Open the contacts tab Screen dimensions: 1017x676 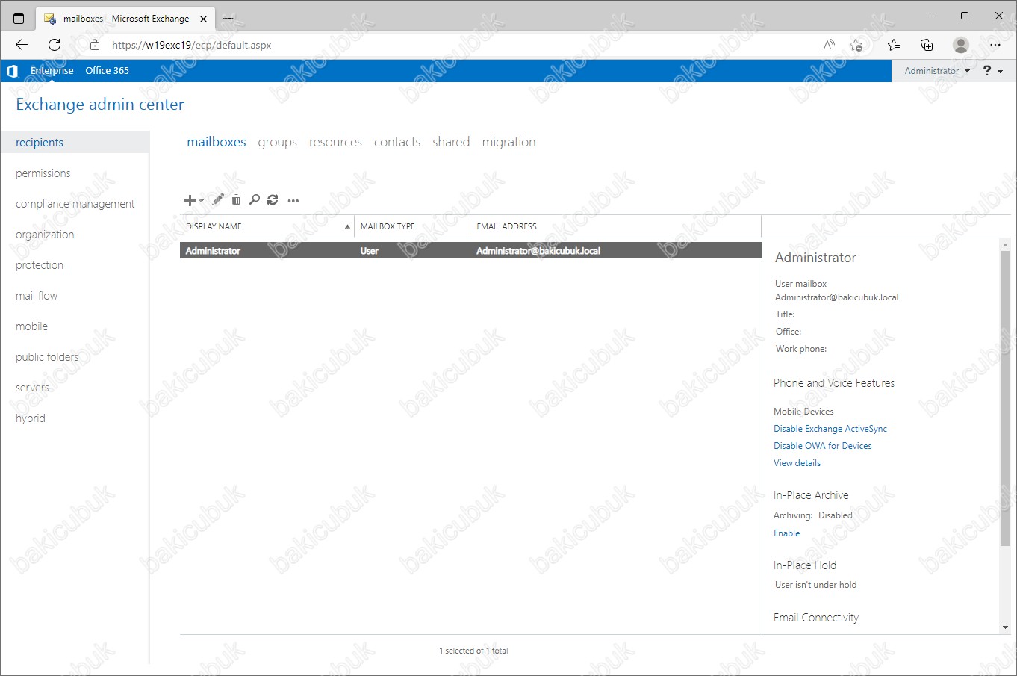click(x=397, y=142)
